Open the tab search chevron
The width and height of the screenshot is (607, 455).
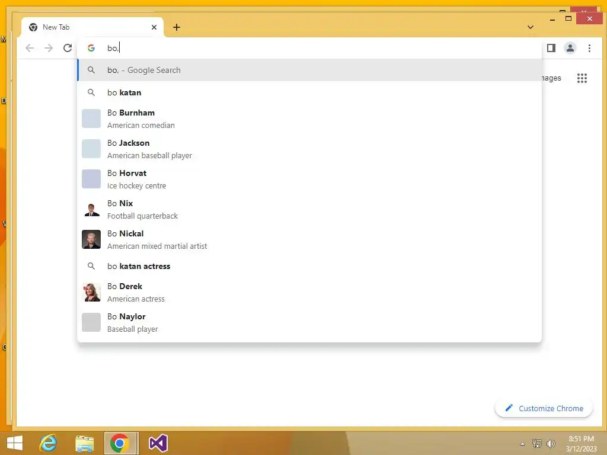pos(531,27)
